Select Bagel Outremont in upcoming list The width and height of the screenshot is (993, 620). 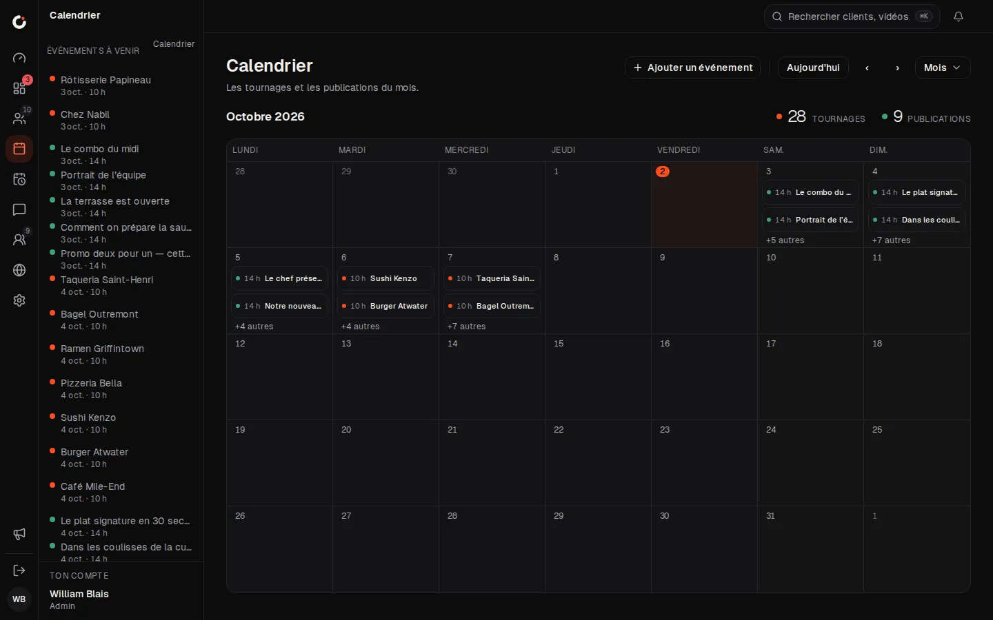121,320
